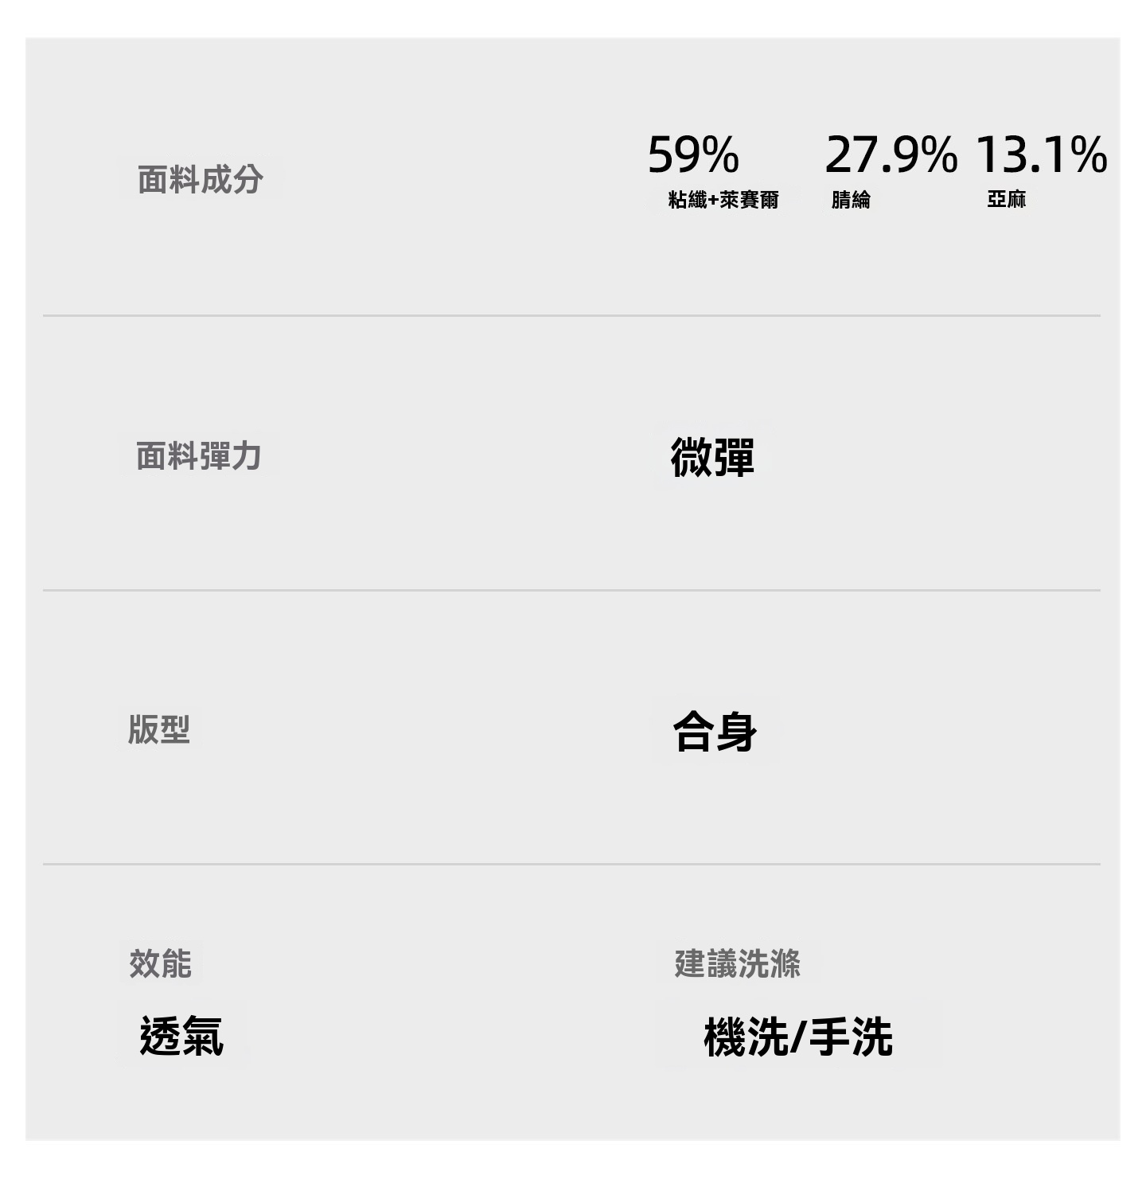Click the 機洗 washing option text
Image resolution: width=1146 pixels, height=1203 pixels.
[x=745, y=1037]
